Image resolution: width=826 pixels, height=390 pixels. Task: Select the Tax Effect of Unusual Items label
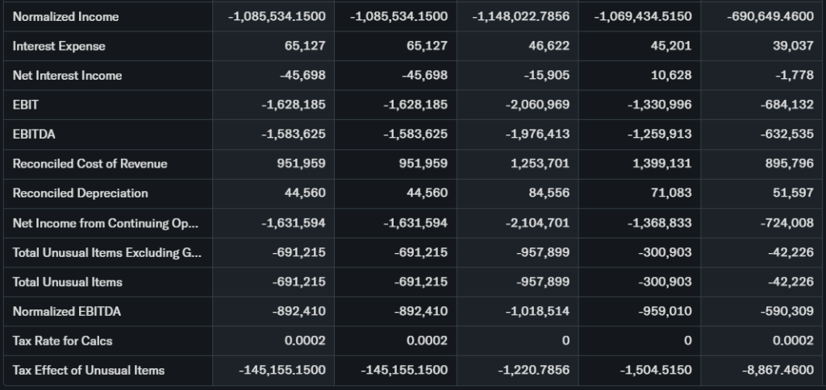coord(88,371)
